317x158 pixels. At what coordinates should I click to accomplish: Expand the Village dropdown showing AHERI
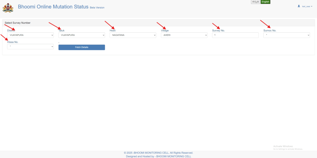184,35
